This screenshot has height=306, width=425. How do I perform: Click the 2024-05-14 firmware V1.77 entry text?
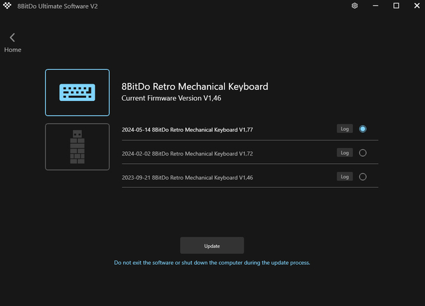187,130
